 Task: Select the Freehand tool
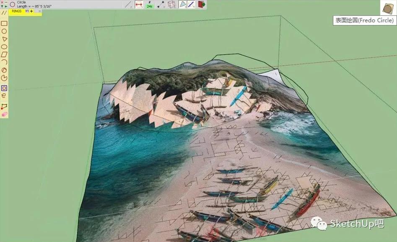tap(4, 96)
